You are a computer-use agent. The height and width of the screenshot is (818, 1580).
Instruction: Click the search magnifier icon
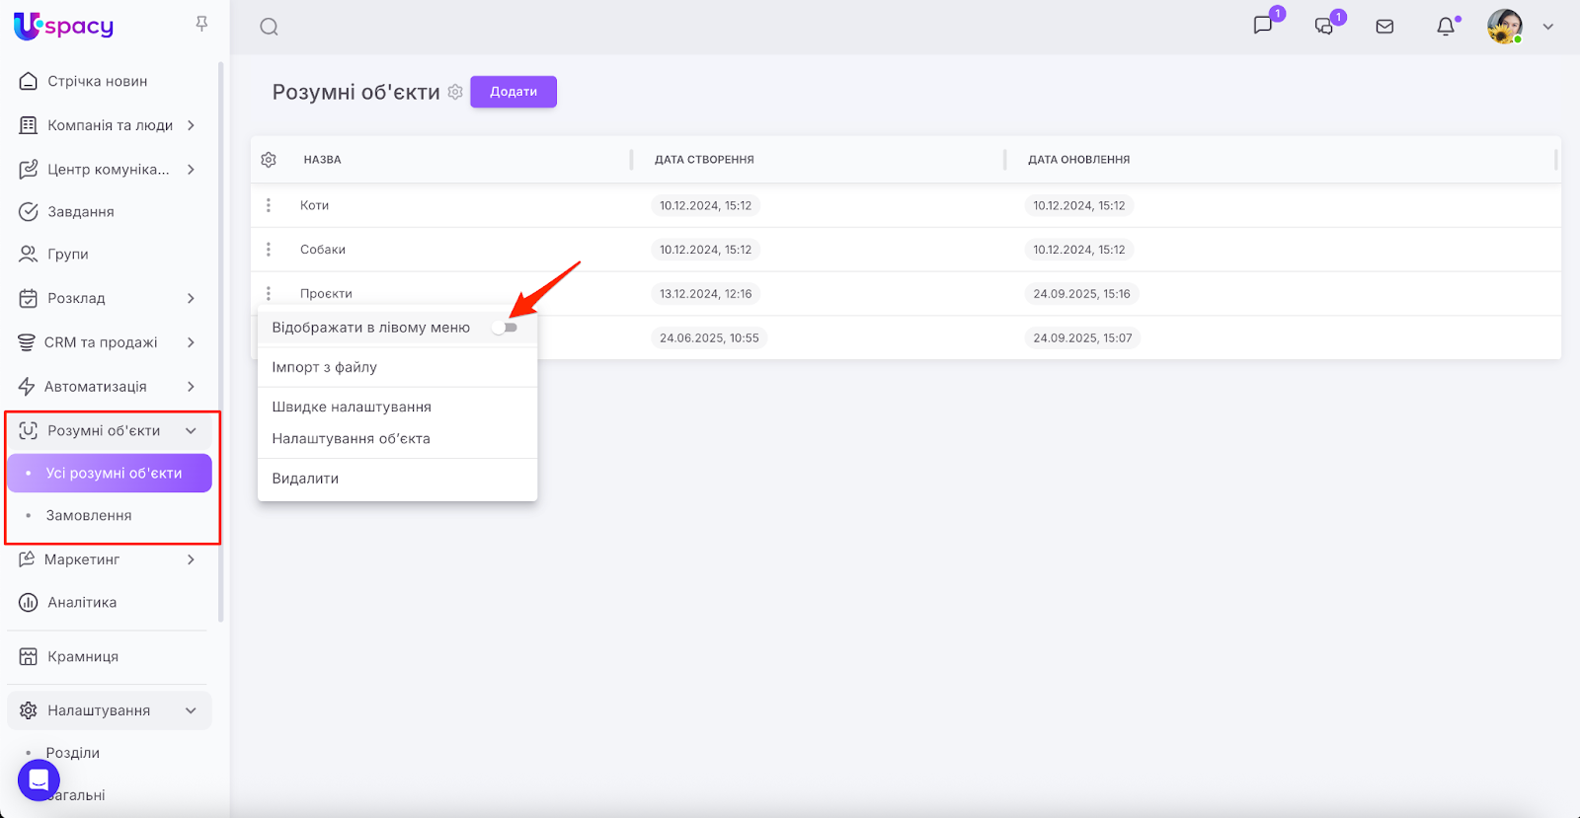(x=269, y=27)
